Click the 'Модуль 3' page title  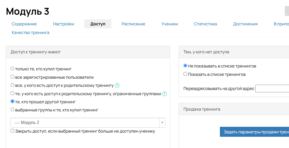click(28, 11)
